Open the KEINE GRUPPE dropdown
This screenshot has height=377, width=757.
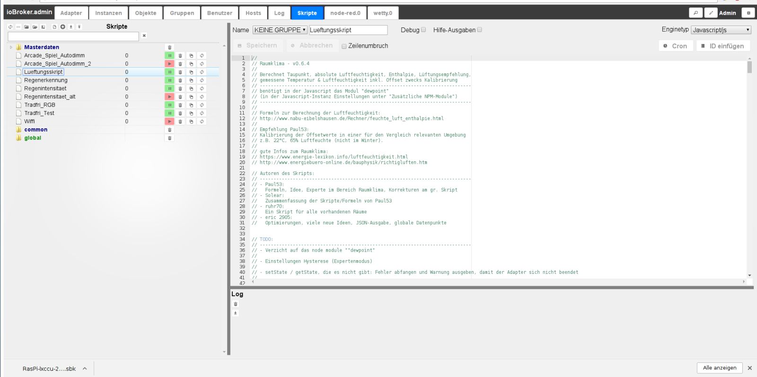280,30
